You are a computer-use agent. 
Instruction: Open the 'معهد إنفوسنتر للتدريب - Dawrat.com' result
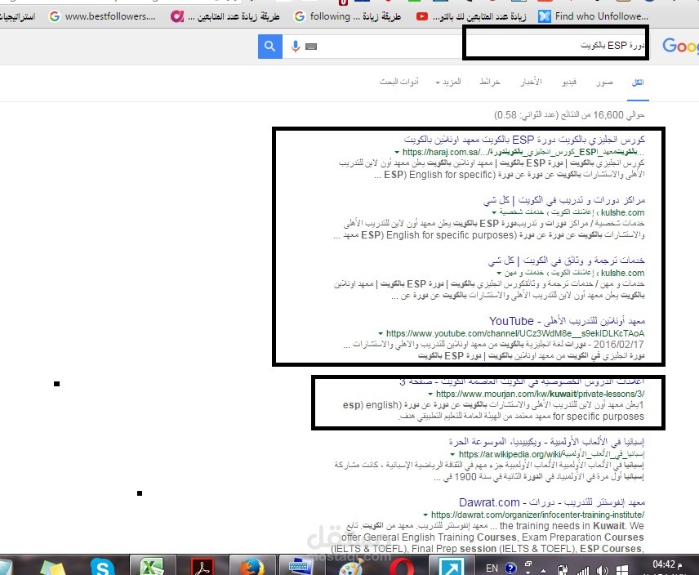(x=552, y=502)
